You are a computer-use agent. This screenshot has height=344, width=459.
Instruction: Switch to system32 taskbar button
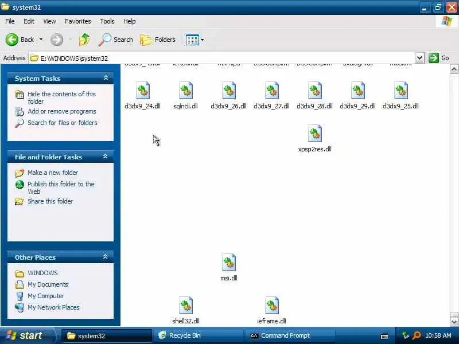pos(107,336)
